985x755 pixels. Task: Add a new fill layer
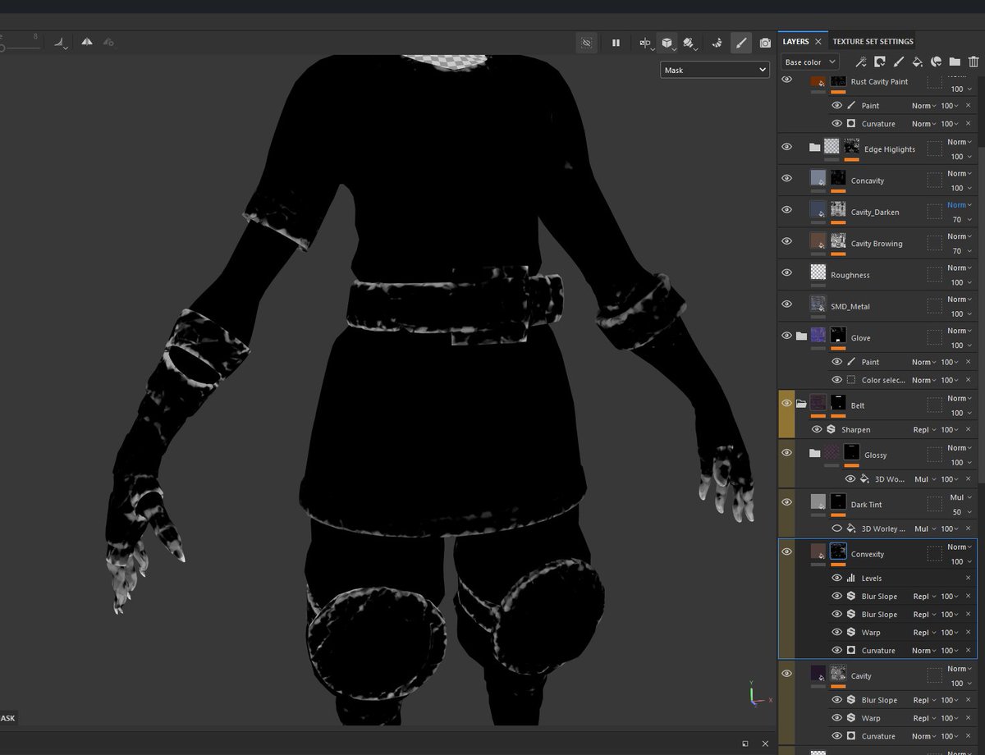tap(917, 62)
